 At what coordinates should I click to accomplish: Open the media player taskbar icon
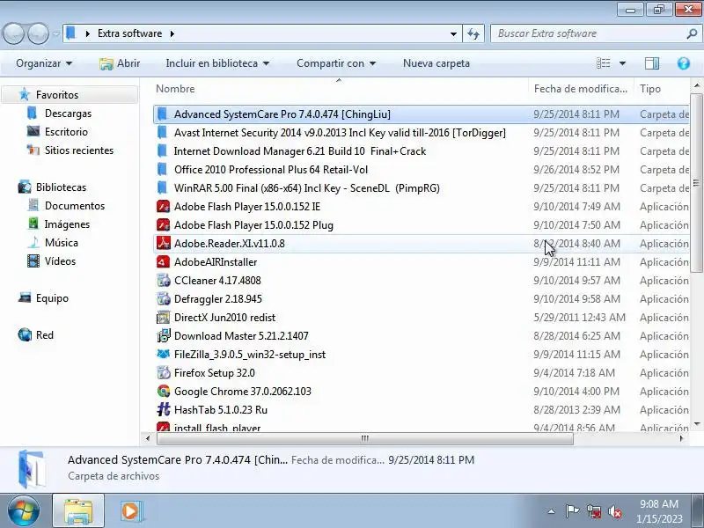coord(131,511)
